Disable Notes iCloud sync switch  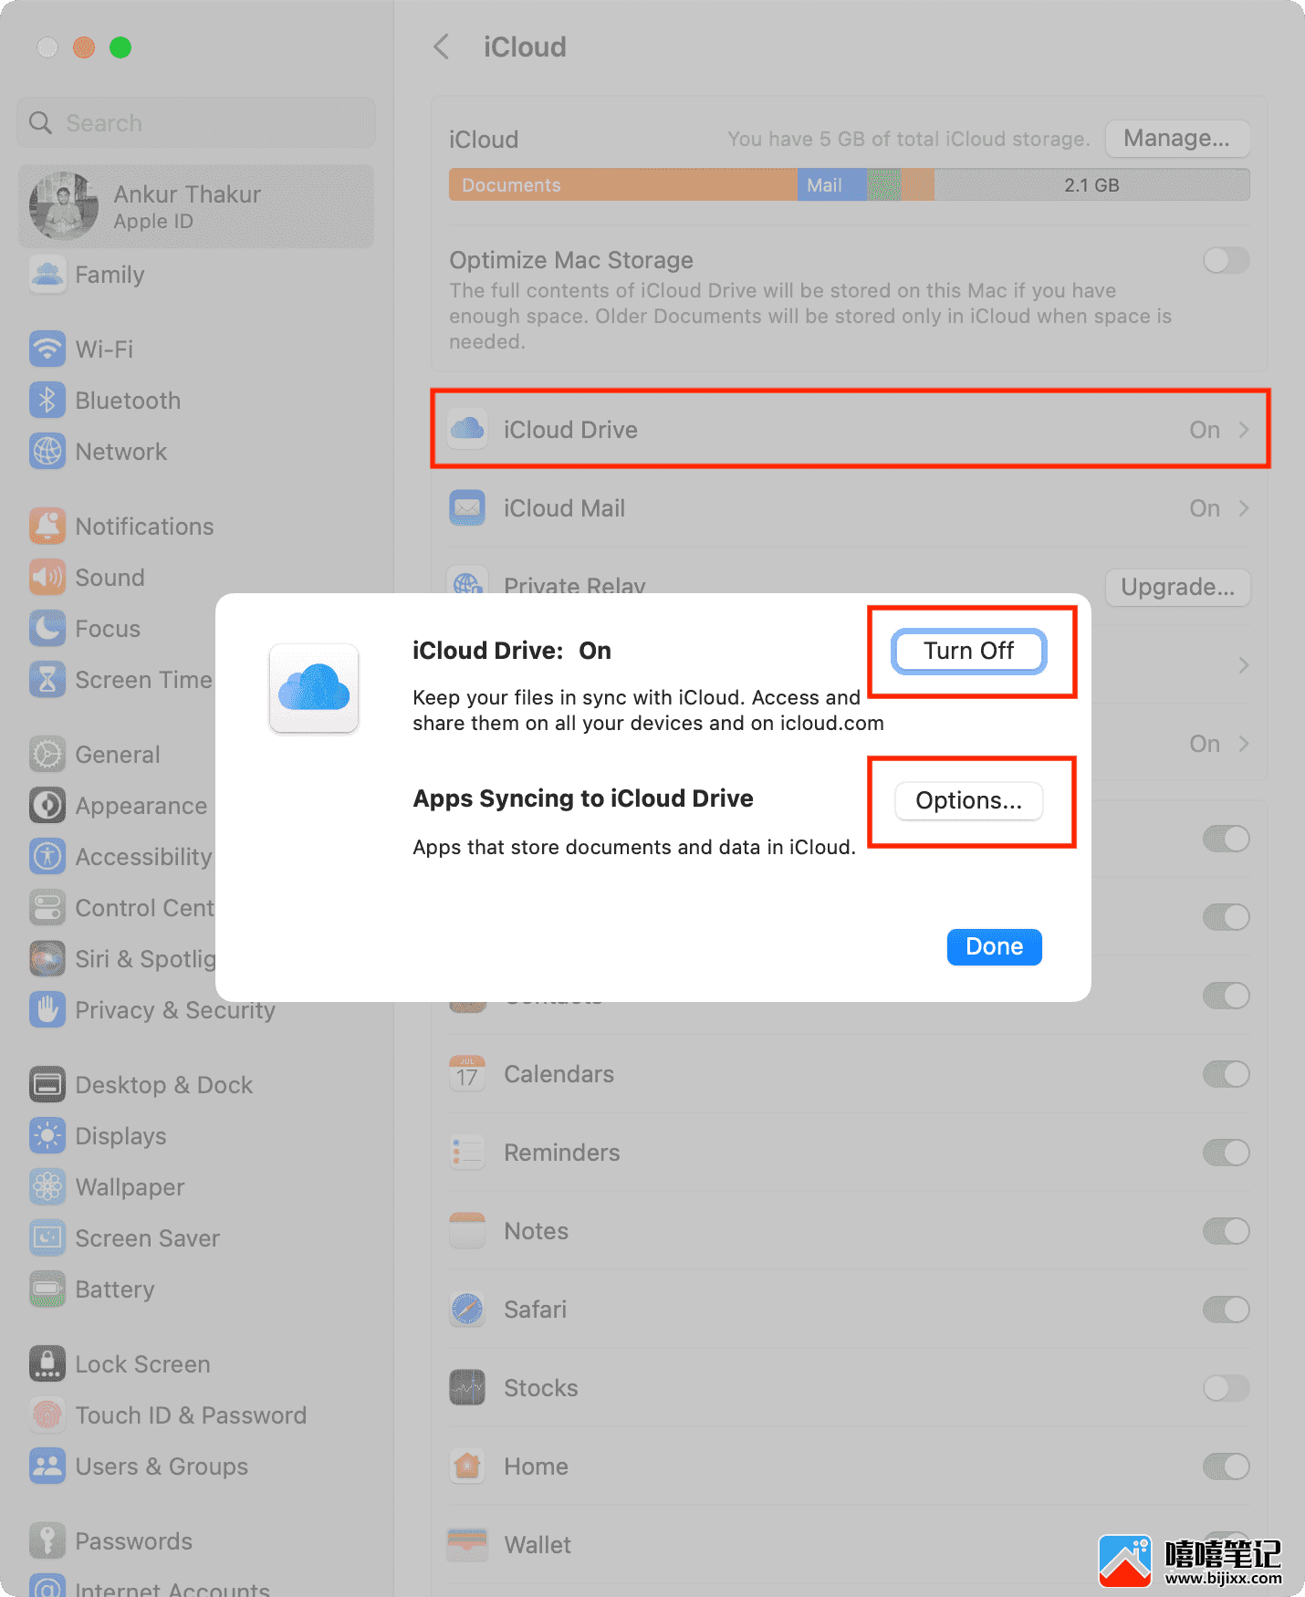pyautogui.click(x=1226, y=1231)
